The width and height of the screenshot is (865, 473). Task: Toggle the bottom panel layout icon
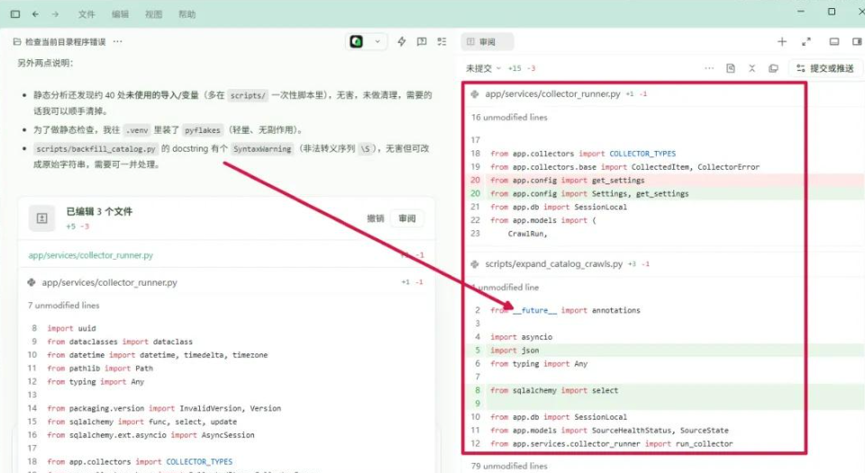point(834,41)
